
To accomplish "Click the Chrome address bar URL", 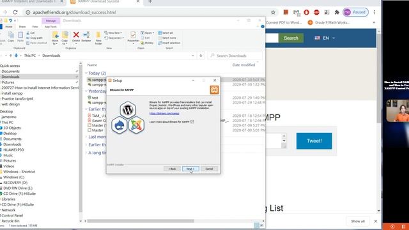I will pyautogui.click(x=75, y=12).
